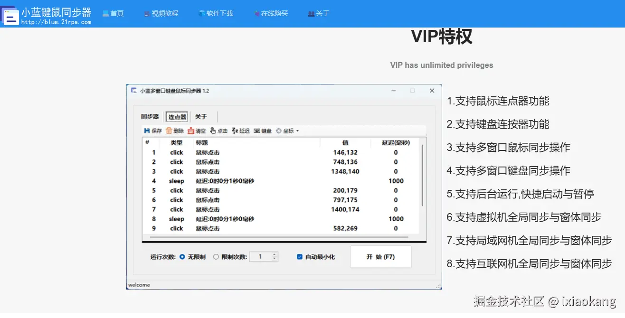The image size is (625, 318).
Task: Open the 软件下载 navigation item
Action: [216, 13]
